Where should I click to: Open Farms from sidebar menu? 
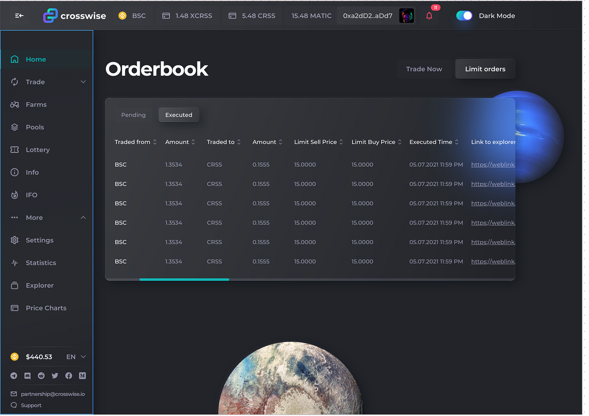36,105
